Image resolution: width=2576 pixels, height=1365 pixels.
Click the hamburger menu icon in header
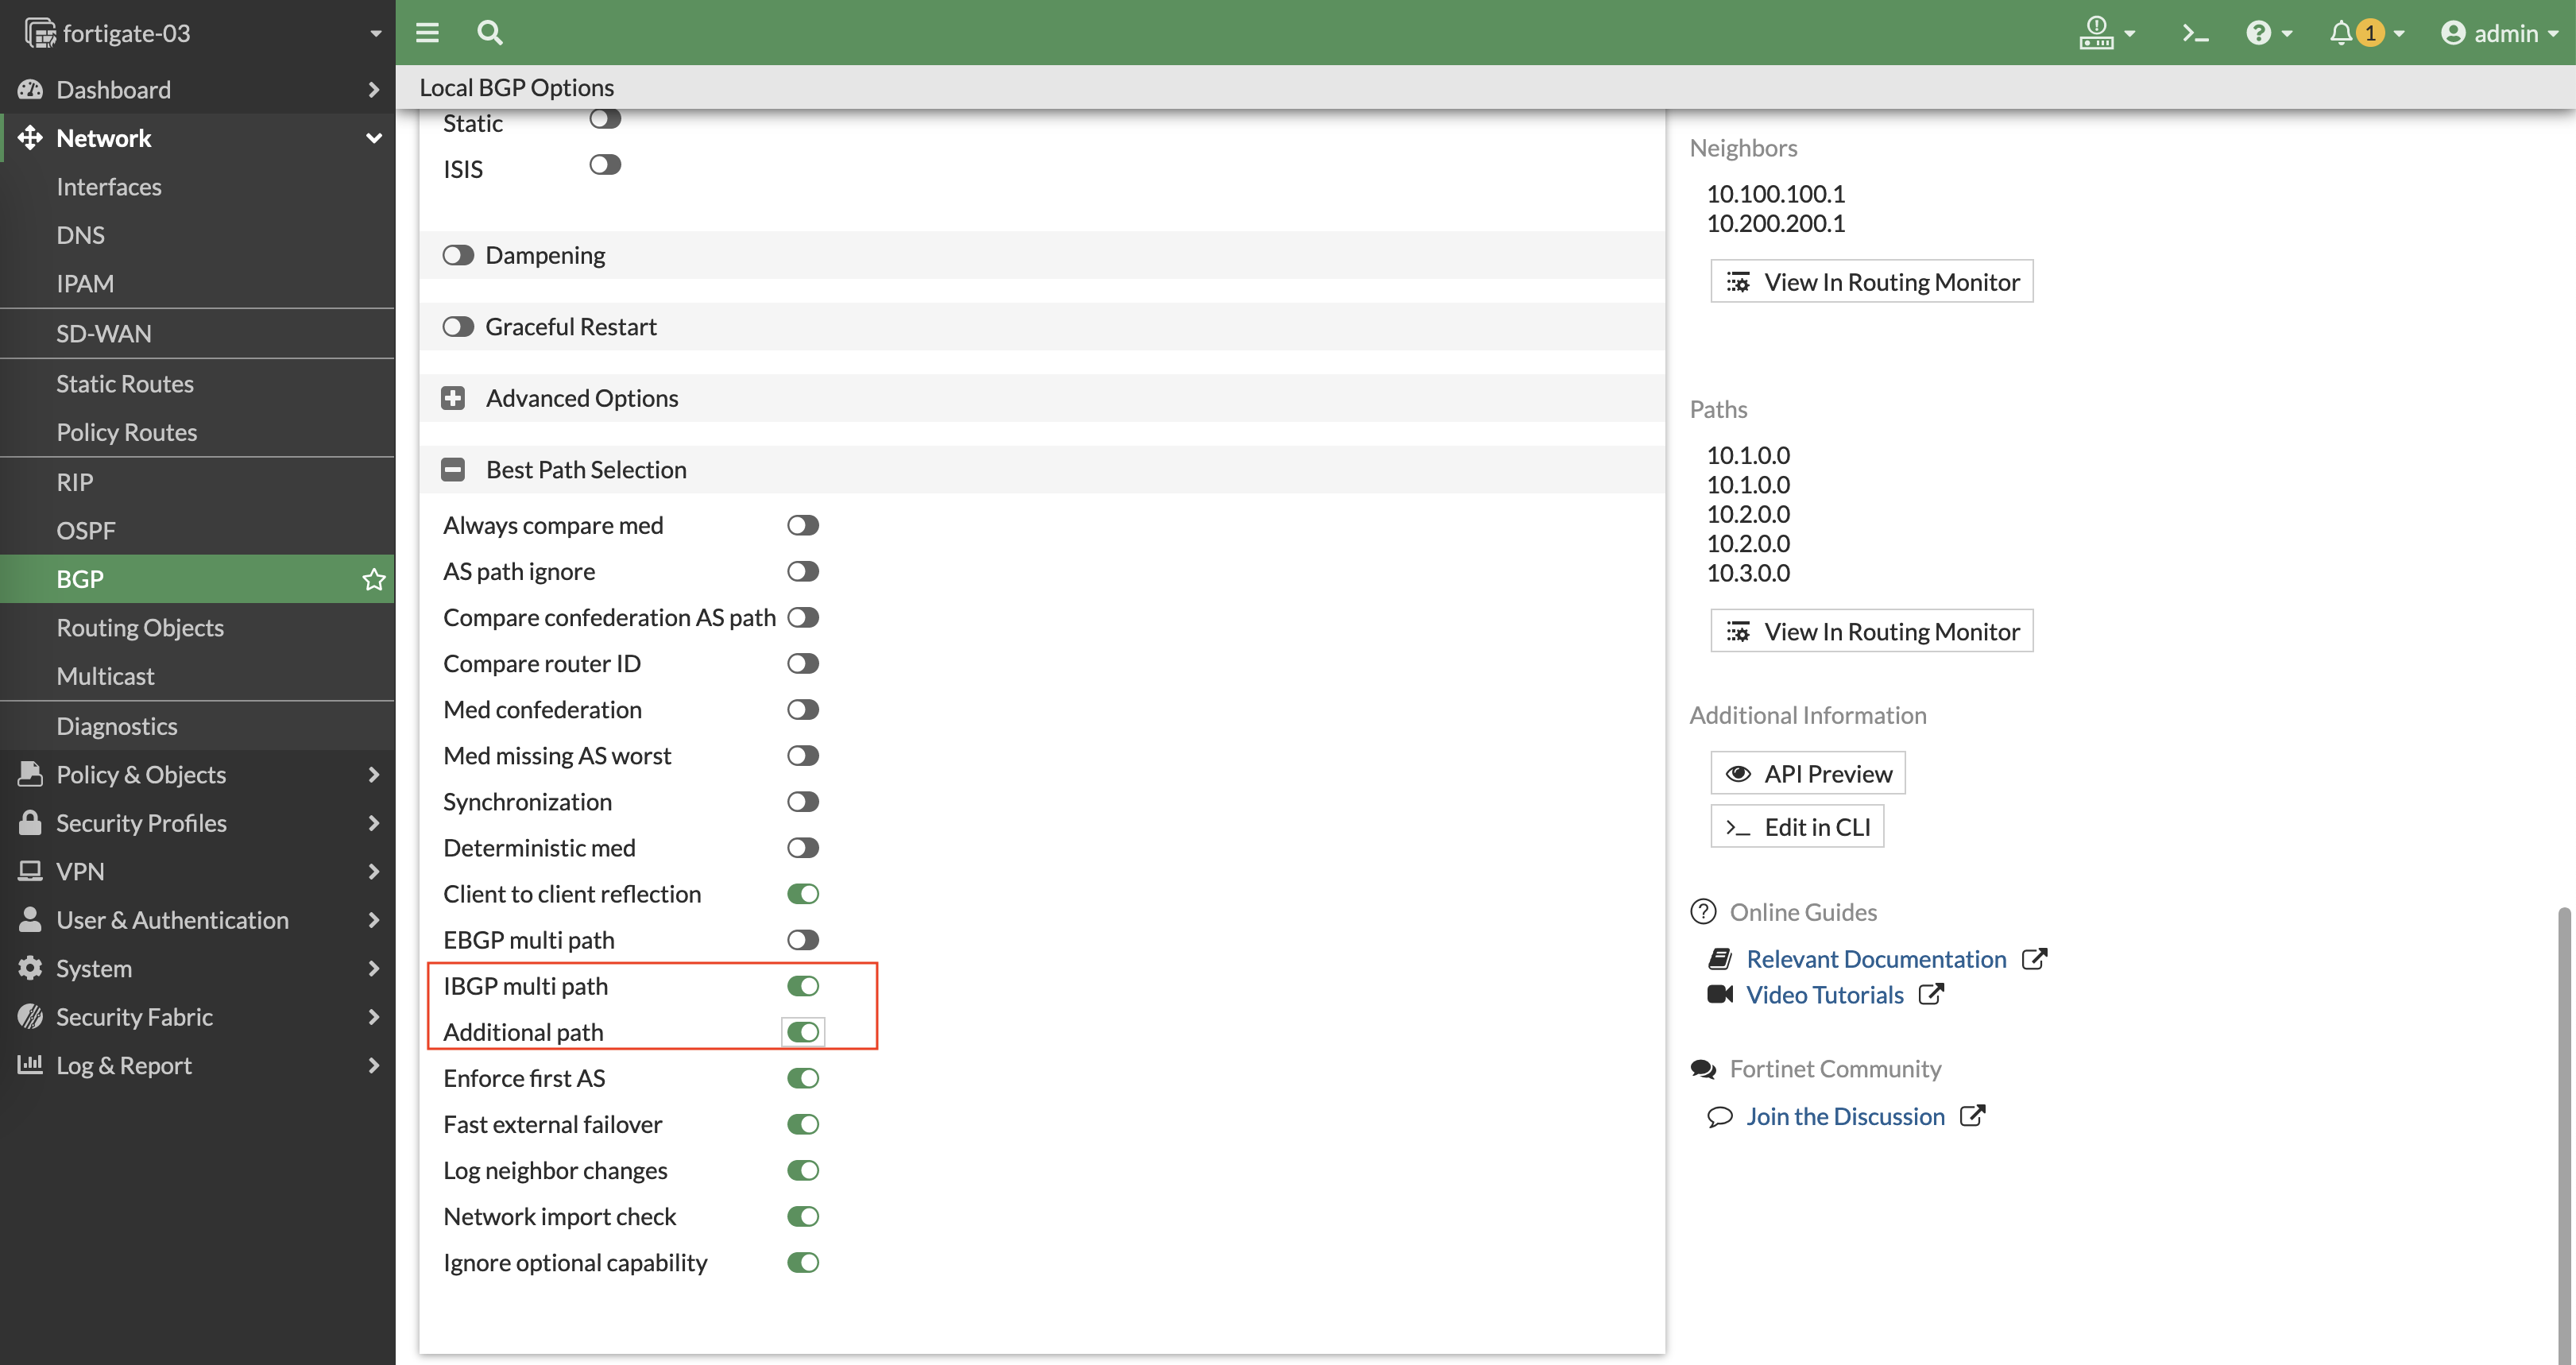click(427, 33)
